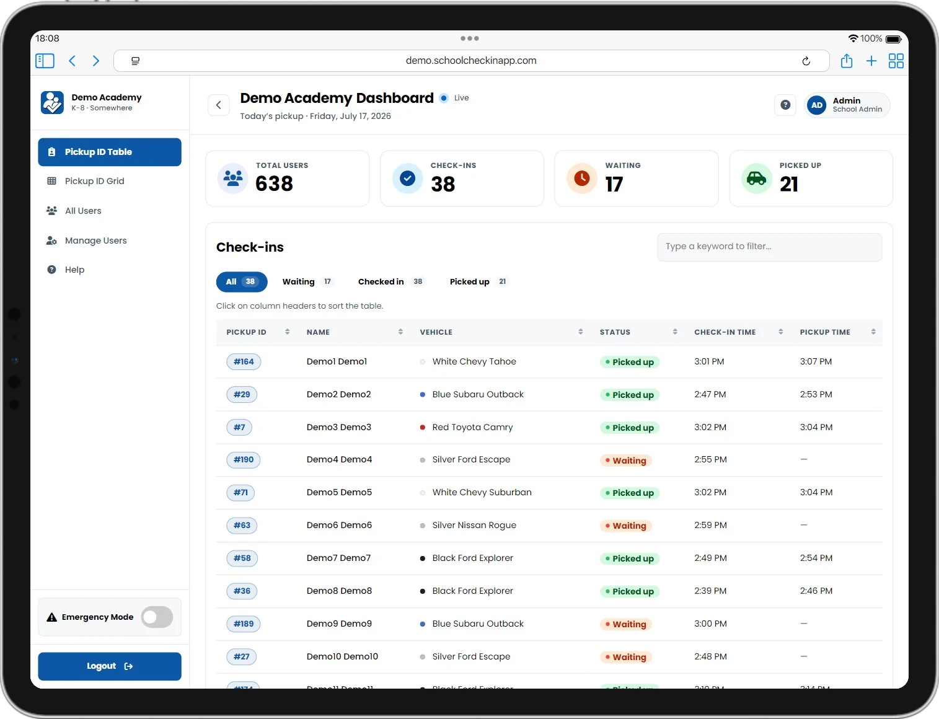Open Help in the sidebar
The image size is (939, 719).
coord(110,270)
